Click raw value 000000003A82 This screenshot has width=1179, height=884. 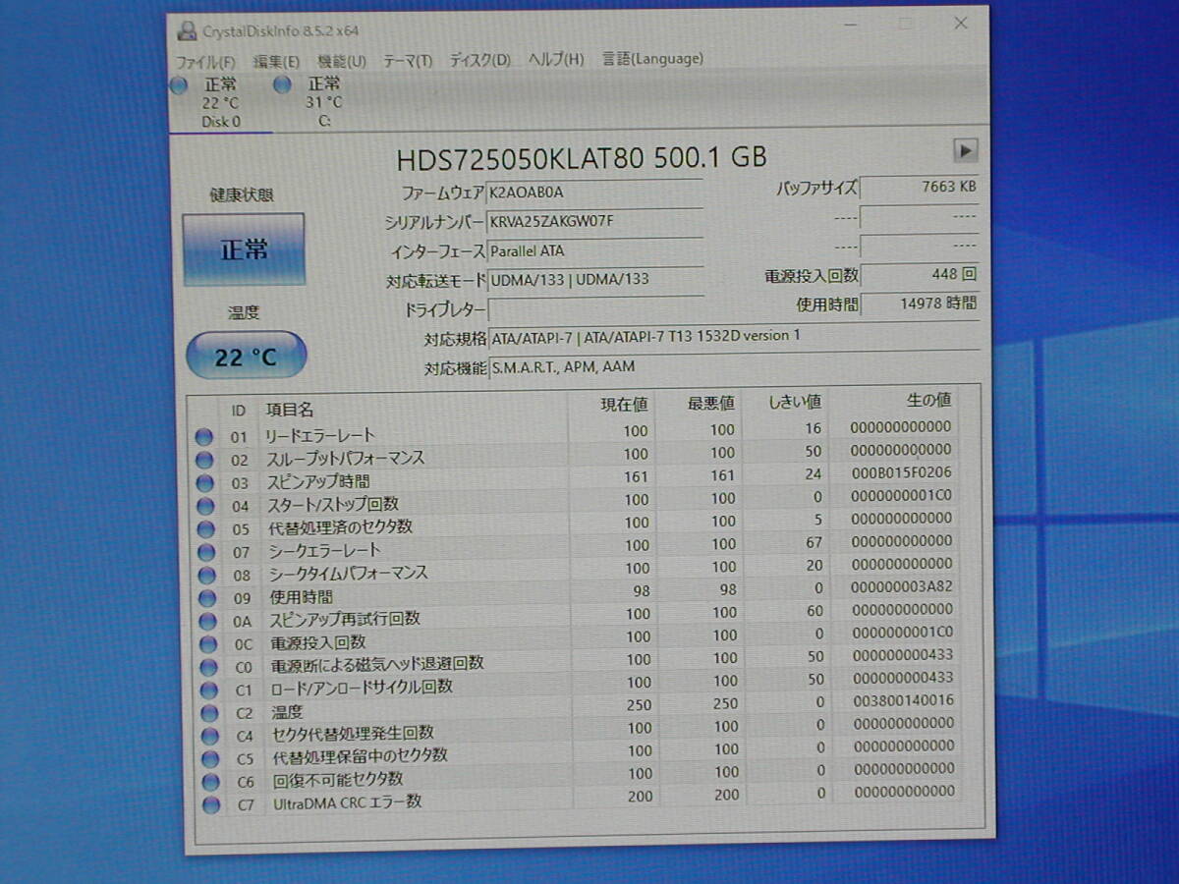click(903, 586)
